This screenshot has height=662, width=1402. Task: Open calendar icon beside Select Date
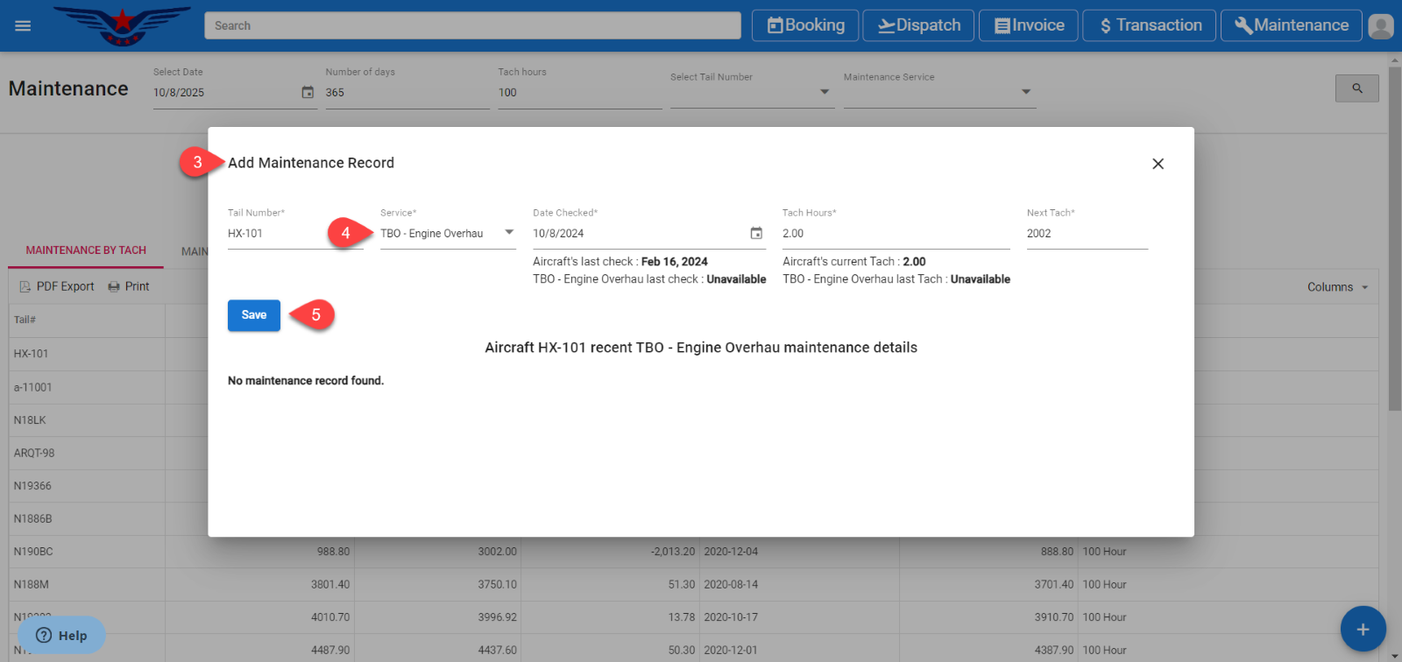308,92
